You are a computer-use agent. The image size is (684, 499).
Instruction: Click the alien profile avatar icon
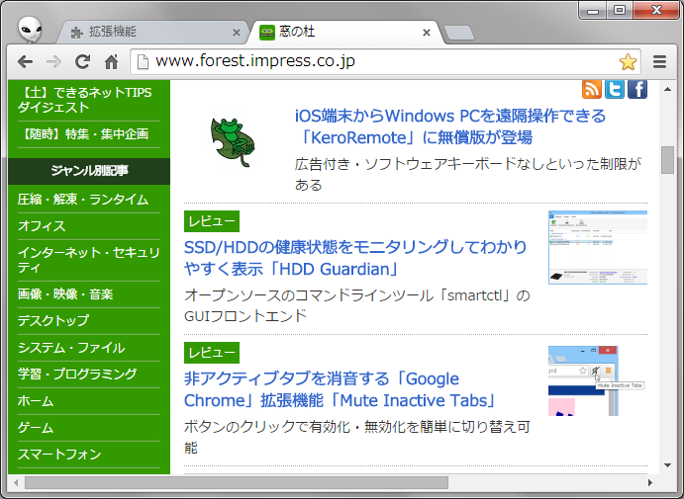[x=30, y=30]
